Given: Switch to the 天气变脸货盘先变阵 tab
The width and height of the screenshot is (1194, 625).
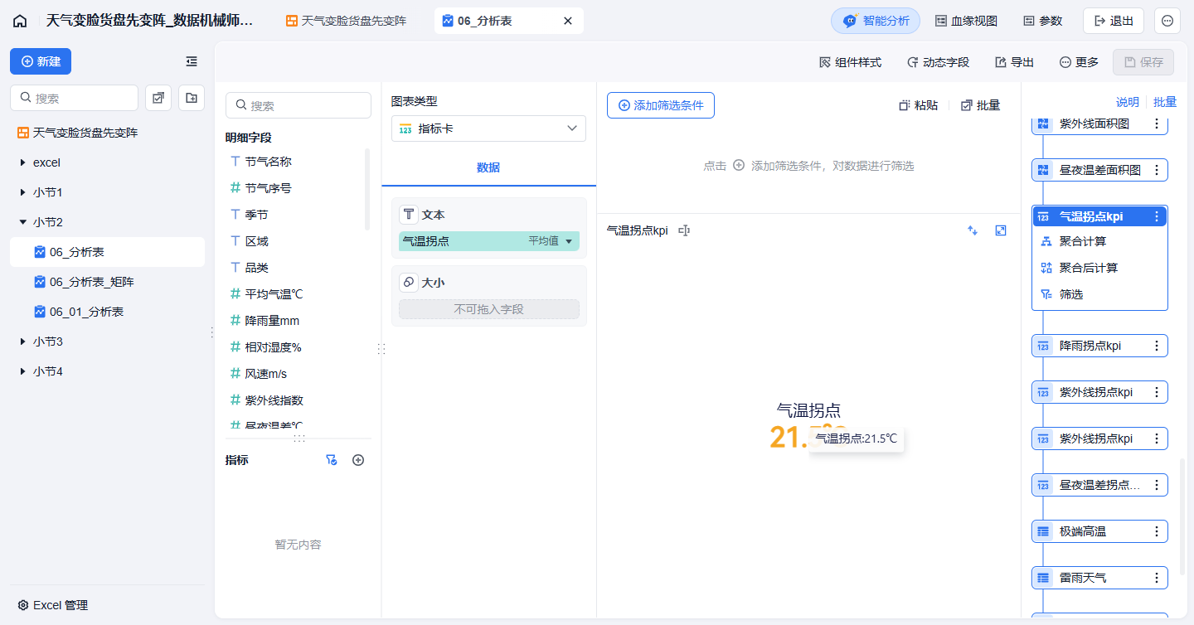Looking at the screenshot, I should [x=347, y=21].
